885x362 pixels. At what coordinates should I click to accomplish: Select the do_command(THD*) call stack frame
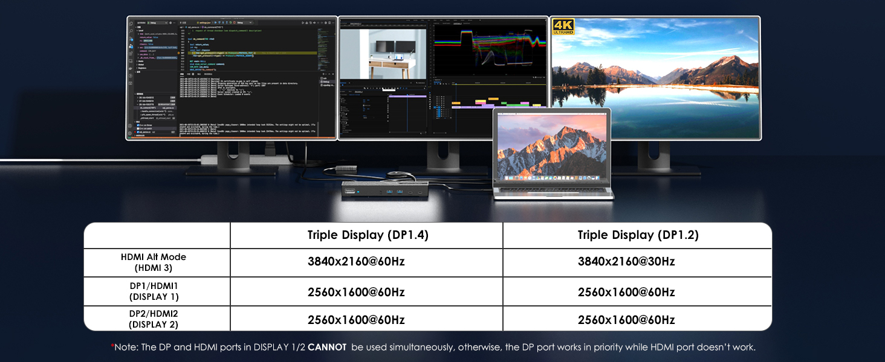coord(148,107)
